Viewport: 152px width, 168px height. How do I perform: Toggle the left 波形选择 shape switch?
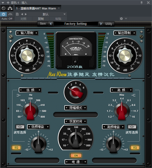pos(20,127)
